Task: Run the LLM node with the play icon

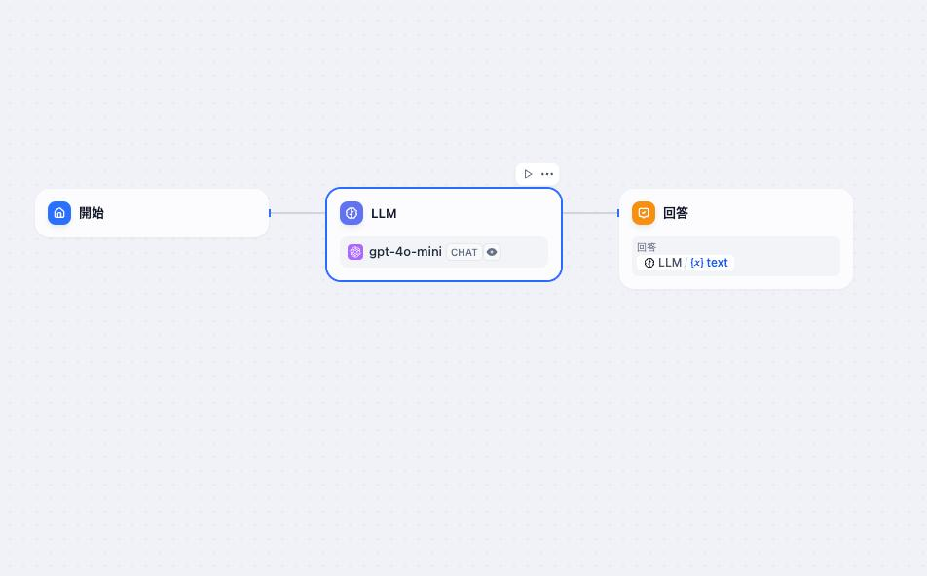Action: point(528,174)
